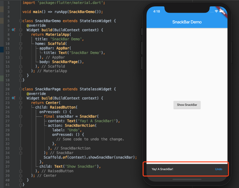This screenshot has height=188, width=239.
Task: Click the fold end marker on line 13
Action: tap(21, 57)
